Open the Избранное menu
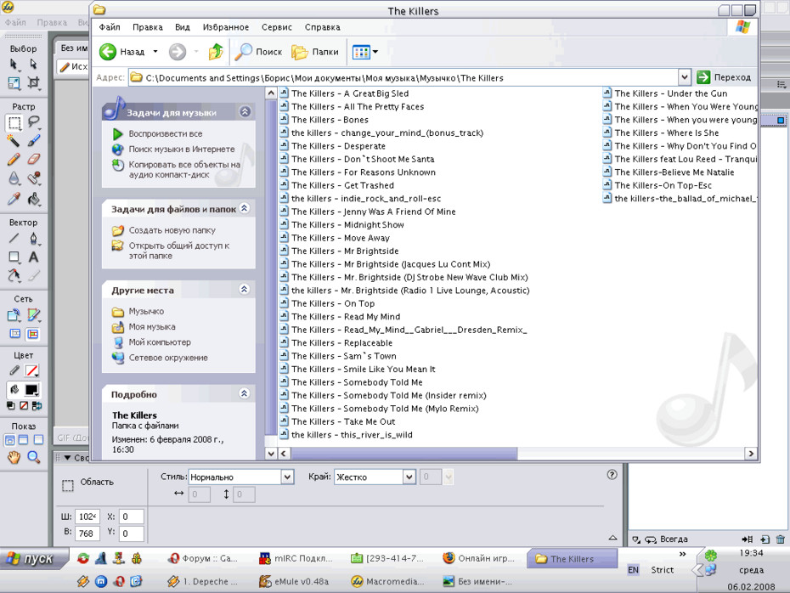The width and height of the screenshot is (790, 593). [x=226, y=27]
